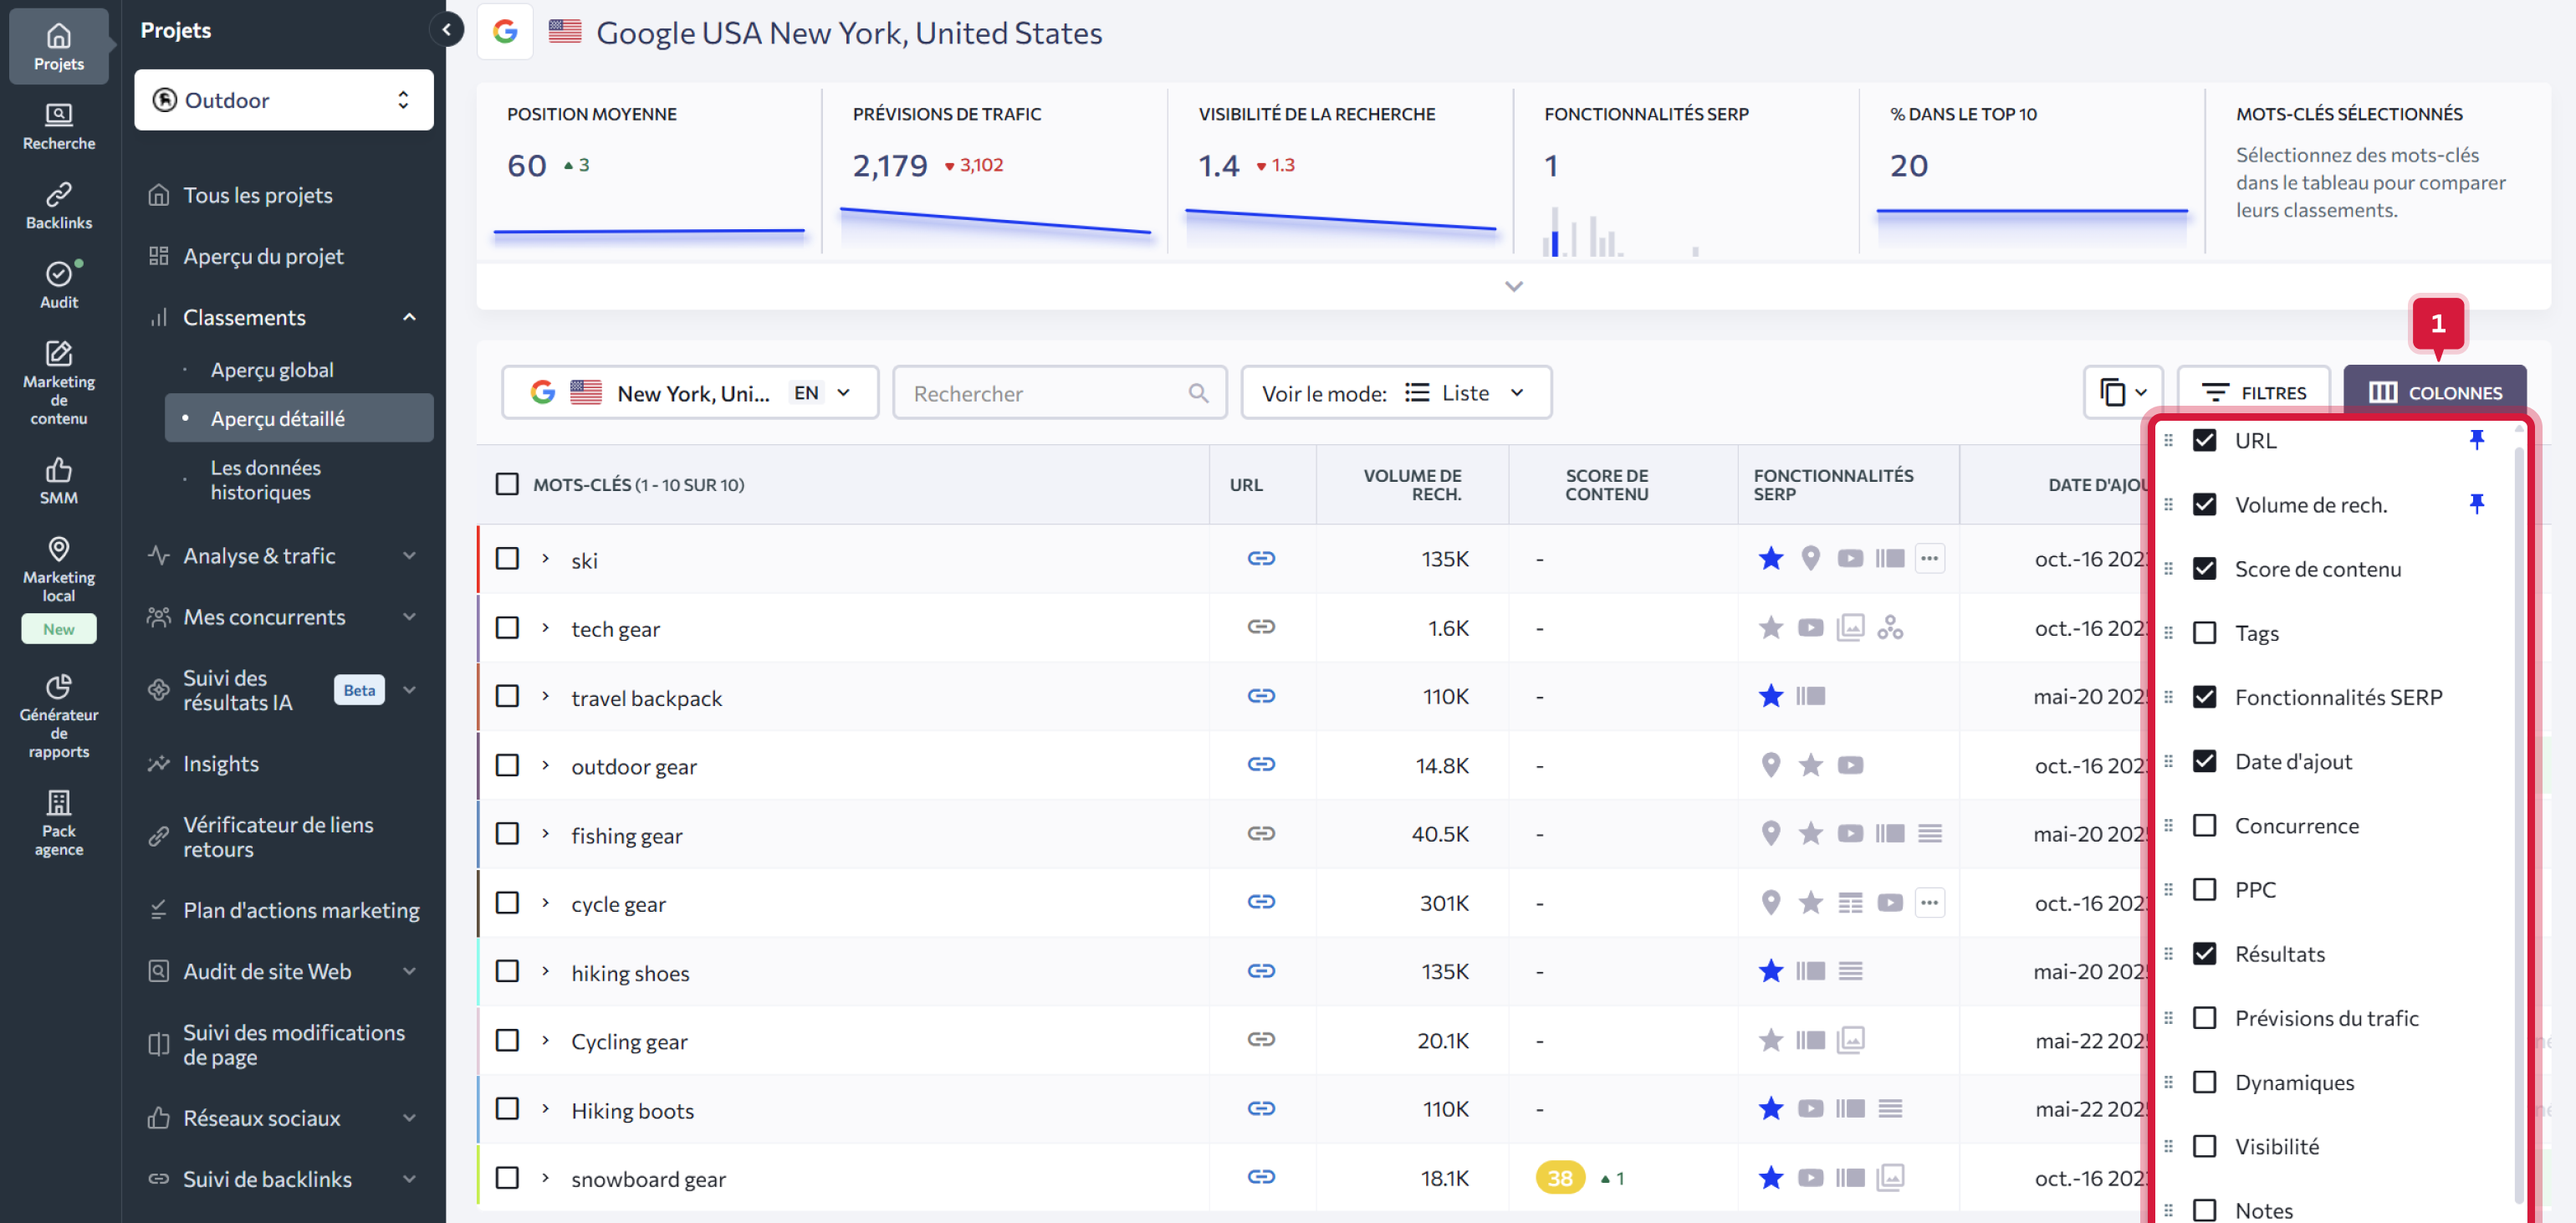Viewport: 2576px width, 1223px height.
Task: Open the copy options dropdown
Action: (x=2123, y=392)
